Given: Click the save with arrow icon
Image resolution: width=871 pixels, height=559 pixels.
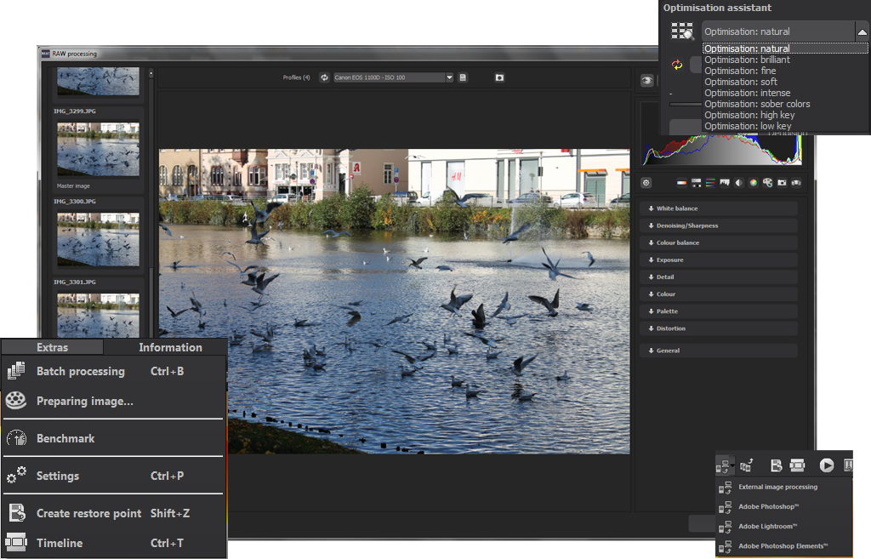Looking at the screenshot, I should tap(776, 465).
